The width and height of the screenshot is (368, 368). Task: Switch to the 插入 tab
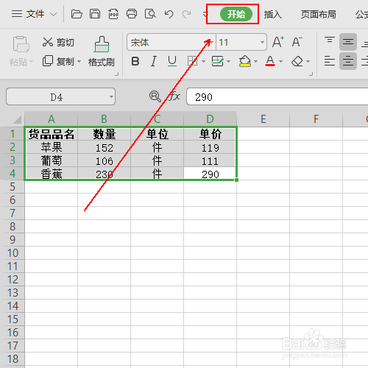[272, 14]
